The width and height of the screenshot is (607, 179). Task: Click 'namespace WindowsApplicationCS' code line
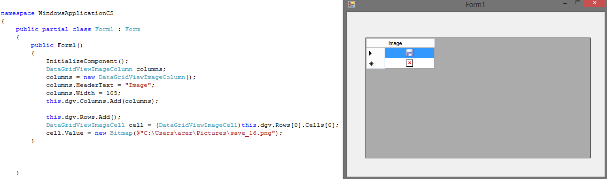pos(57,13)
